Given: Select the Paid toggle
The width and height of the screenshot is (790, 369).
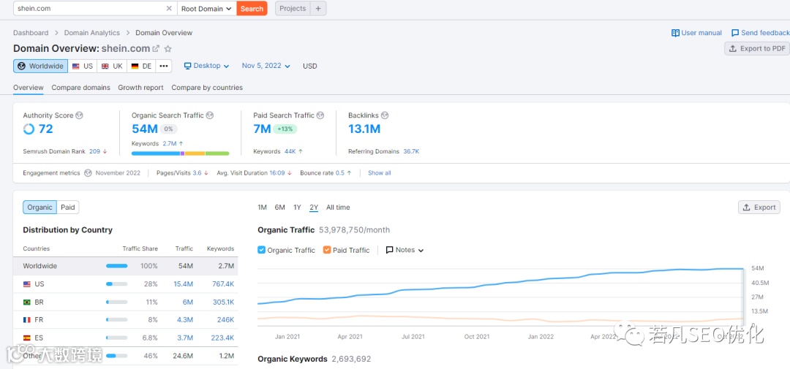Looking at the screenshot, I should pyautogui.click(x=68, y=208).
